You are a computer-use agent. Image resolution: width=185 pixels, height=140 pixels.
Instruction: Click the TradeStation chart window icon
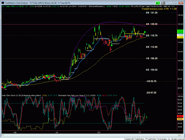tap(3, 3)
